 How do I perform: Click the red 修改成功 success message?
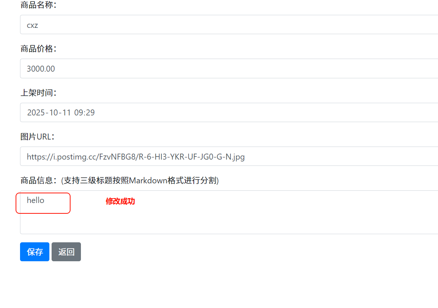(x=120, y=201)
